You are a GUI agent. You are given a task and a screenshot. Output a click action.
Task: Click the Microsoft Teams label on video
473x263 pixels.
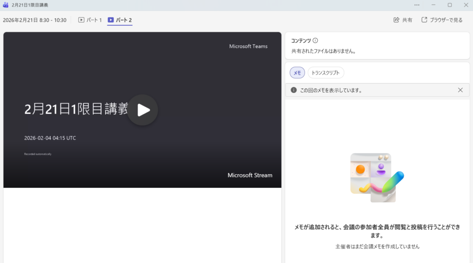pos(248,47)
